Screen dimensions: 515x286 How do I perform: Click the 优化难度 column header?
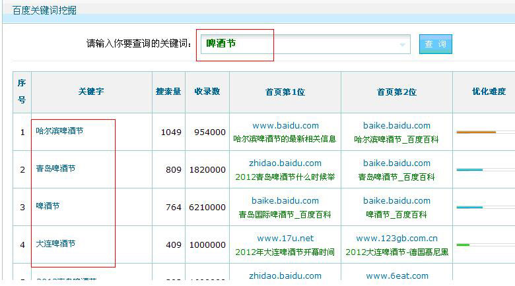click(489, 92)
